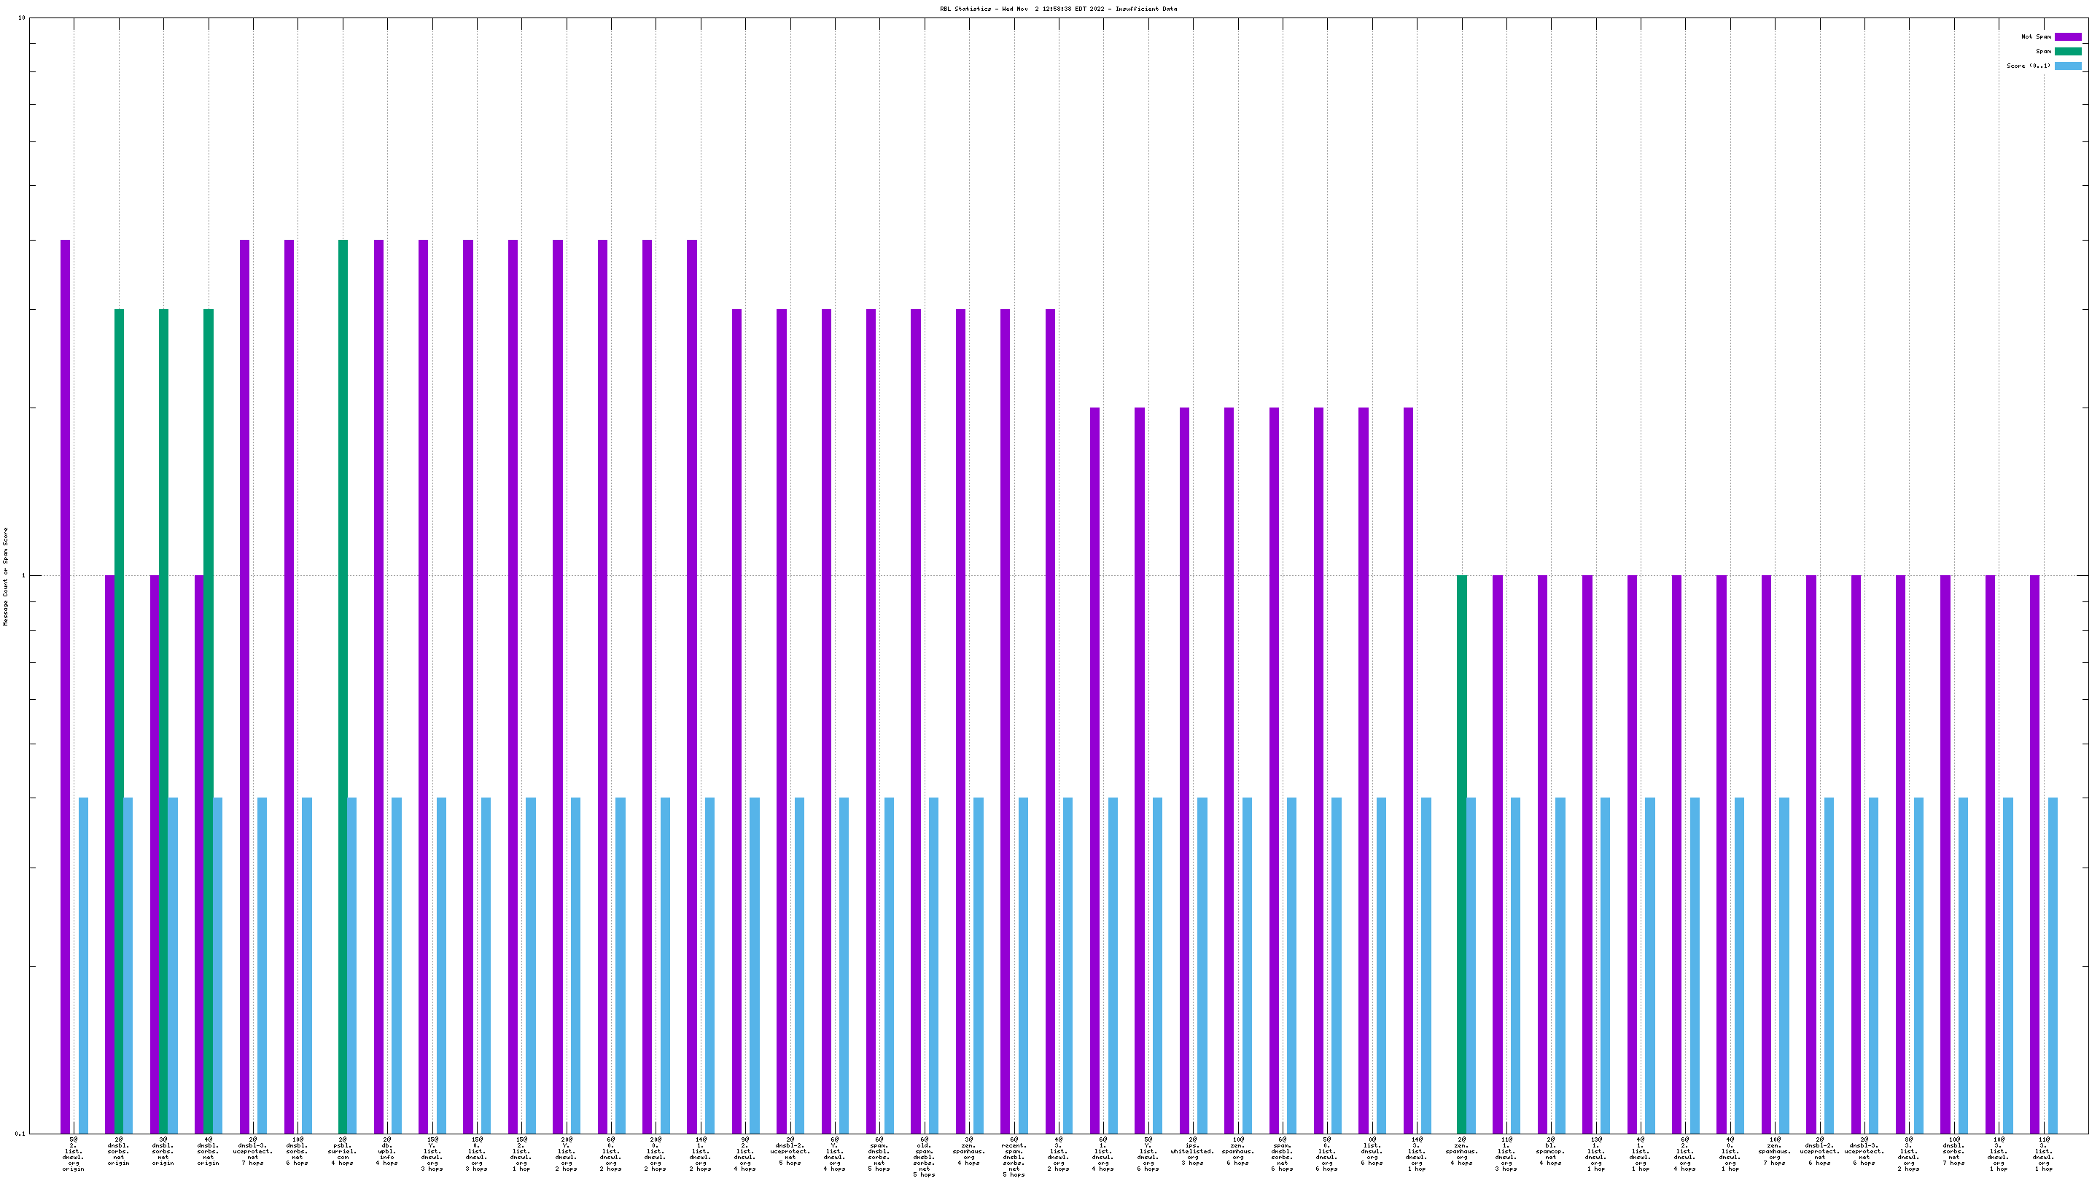Click the 'Score (0..1)' legend label text

pos(2029,66)
